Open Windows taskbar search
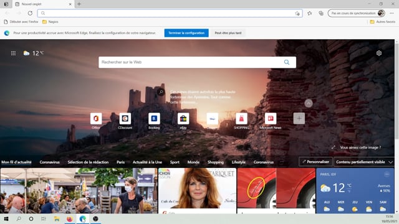This screenshot has width=399, height=224. coord(19,218)
